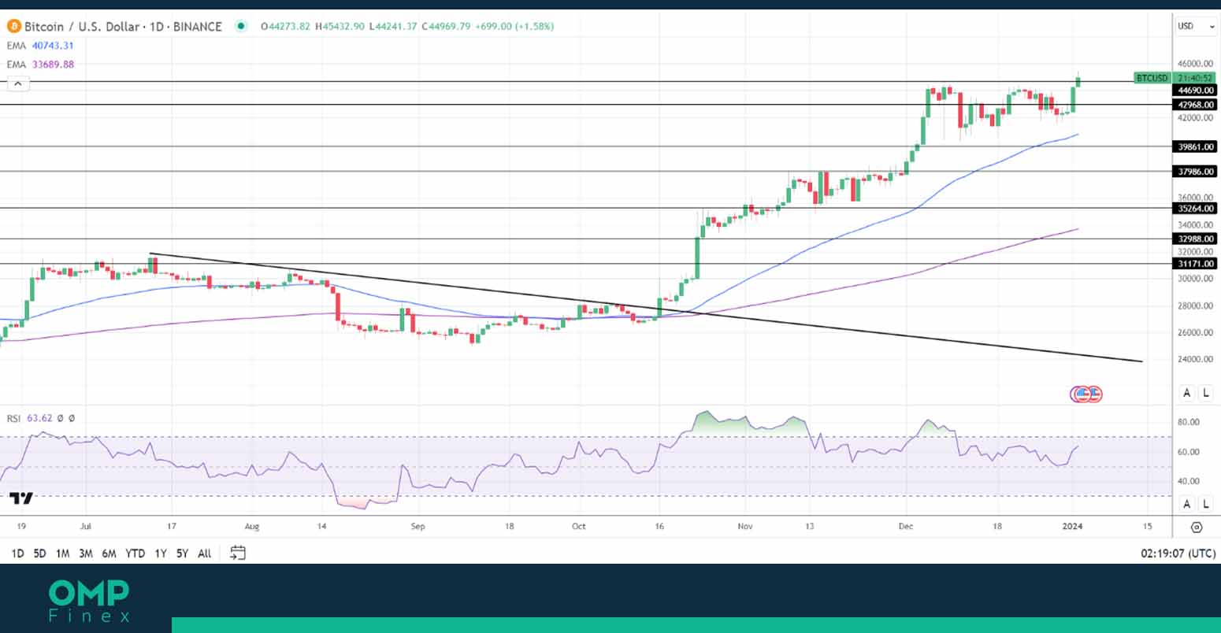The height and width of the screenshot is (633, 1221).
Task: Select the 1M time range
Action: (x=63, y=553)
